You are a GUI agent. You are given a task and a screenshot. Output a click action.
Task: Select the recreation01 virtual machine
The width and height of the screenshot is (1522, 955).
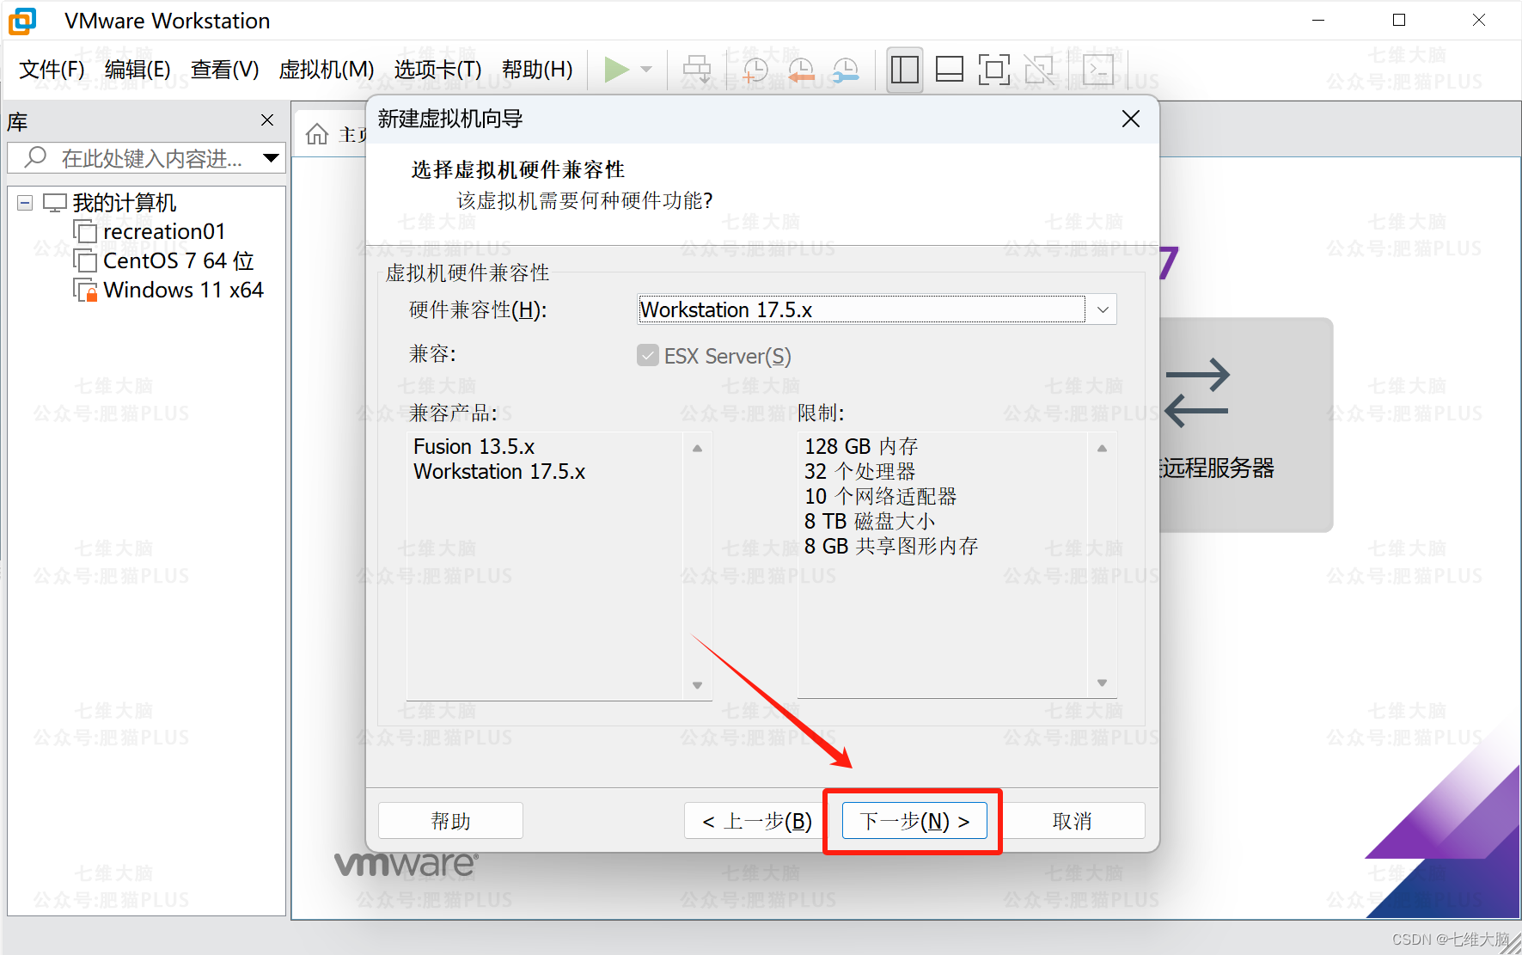[x=163, y=232]
